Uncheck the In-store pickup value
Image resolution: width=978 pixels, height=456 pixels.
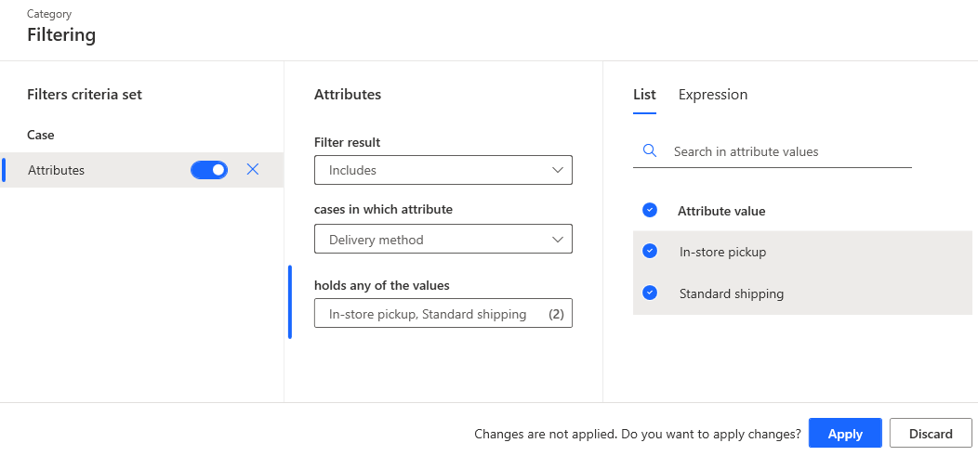(650, 252)
